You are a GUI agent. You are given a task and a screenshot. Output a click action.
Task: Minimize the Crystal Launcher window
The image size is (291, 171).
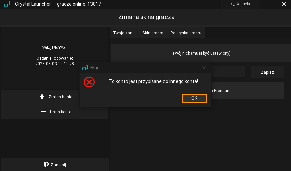pos(268,4)
